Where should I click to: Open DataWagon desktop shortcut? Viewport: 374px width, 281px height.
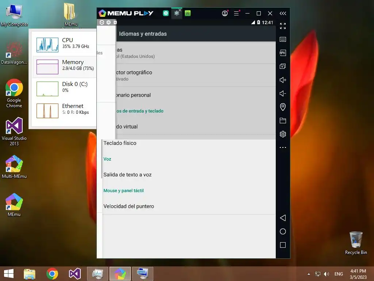click(14, 53)
